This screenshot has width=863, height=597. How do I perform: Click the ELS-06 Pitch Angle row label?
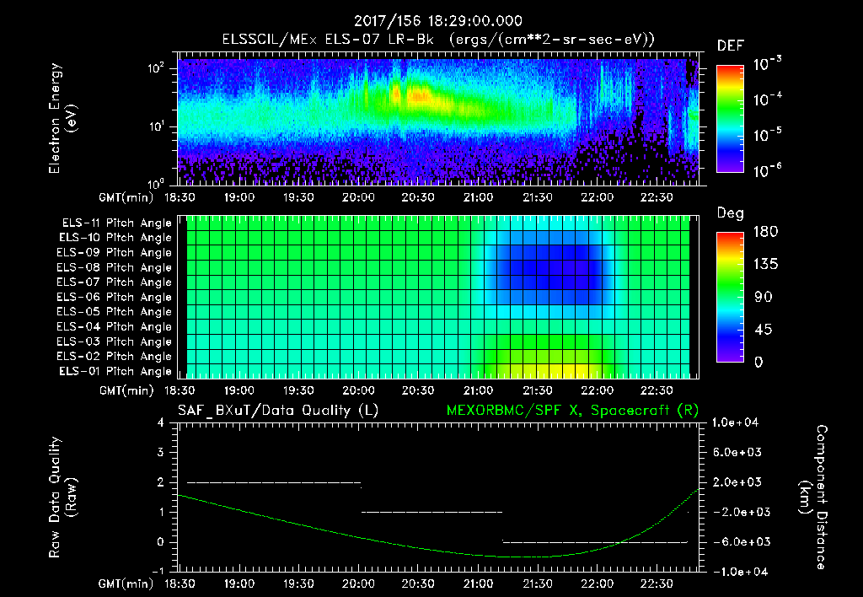[114, 297]
